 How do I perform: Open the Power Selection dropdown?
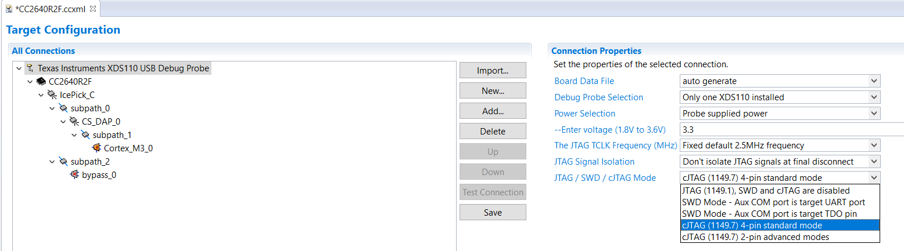coord(873,114)
